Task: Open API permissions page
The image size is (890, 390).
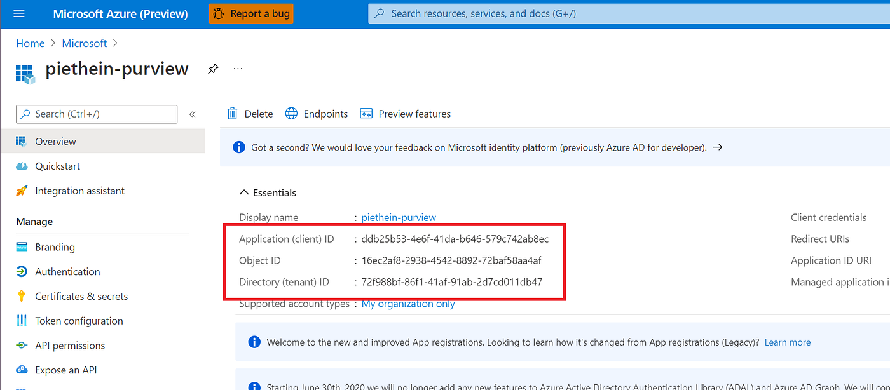Action: point(102,346)
